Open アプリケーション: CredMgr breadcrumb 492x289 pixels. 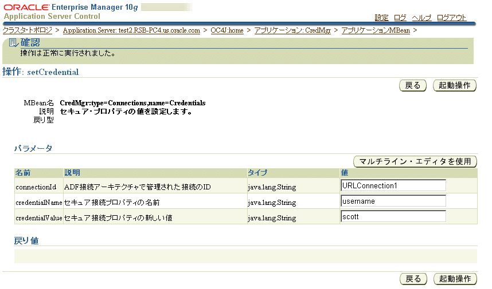click(292, 30)
